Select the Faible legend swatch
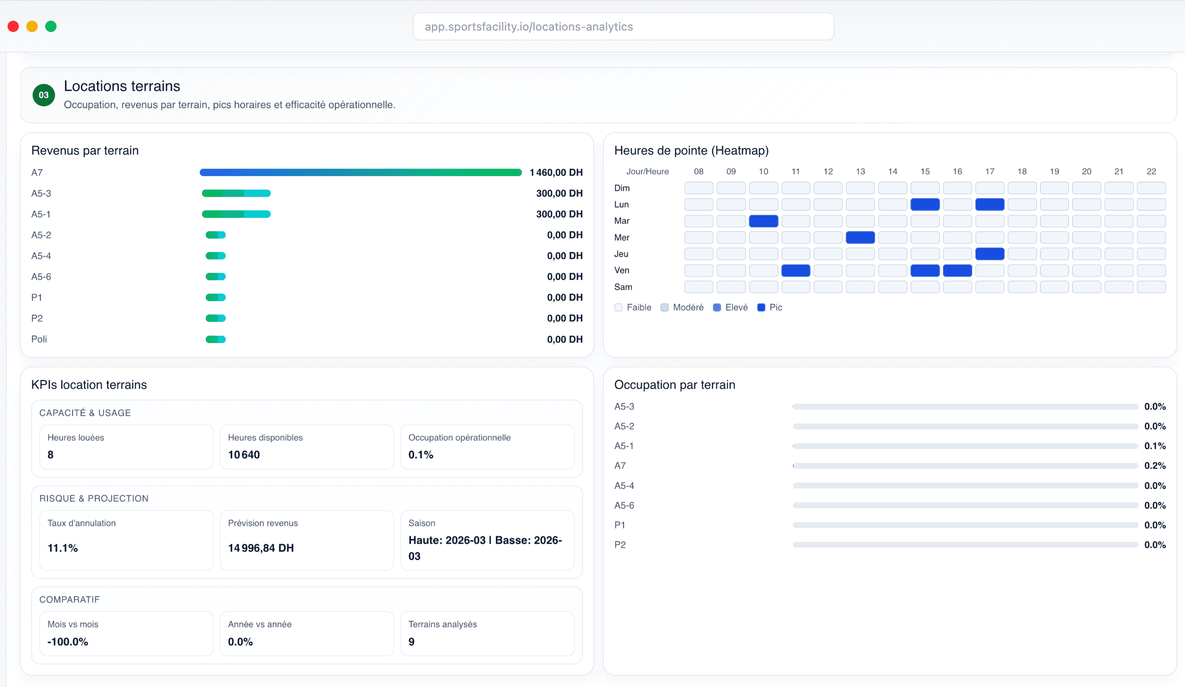 click(x=618, y=307)
